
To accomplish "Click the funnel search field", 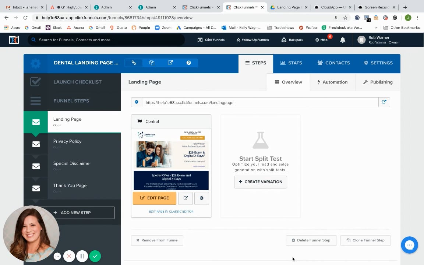I will tap(106, 40).
